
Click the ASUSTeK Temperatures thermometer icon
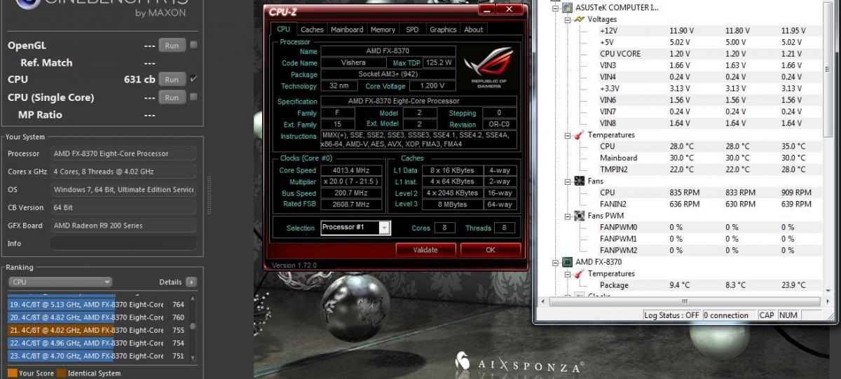click(x=580, y=135)
